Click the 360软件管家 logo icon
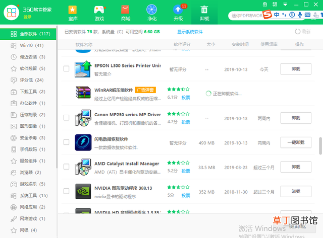Image resolution: width=323 pixels, height=238 pixels. click(11, 12)
